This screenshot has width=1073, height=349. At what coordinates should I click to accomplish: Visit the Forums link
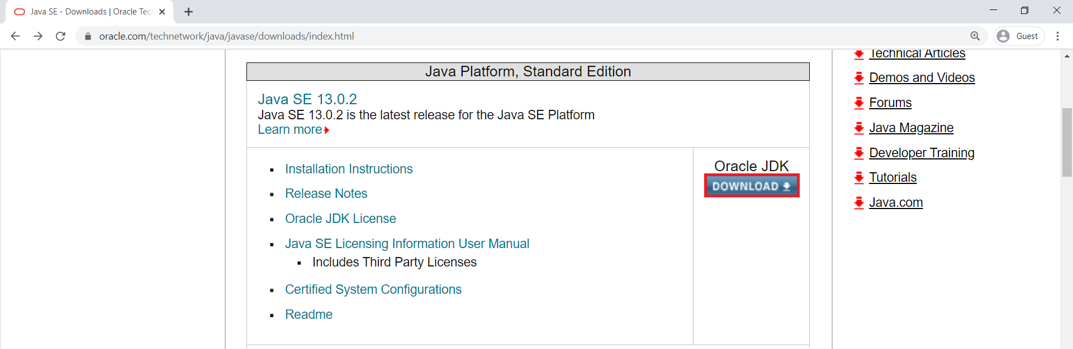point(890,103)
